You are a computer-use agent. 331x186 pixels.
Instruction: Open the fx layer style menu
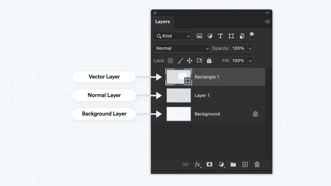pos(198,164)
